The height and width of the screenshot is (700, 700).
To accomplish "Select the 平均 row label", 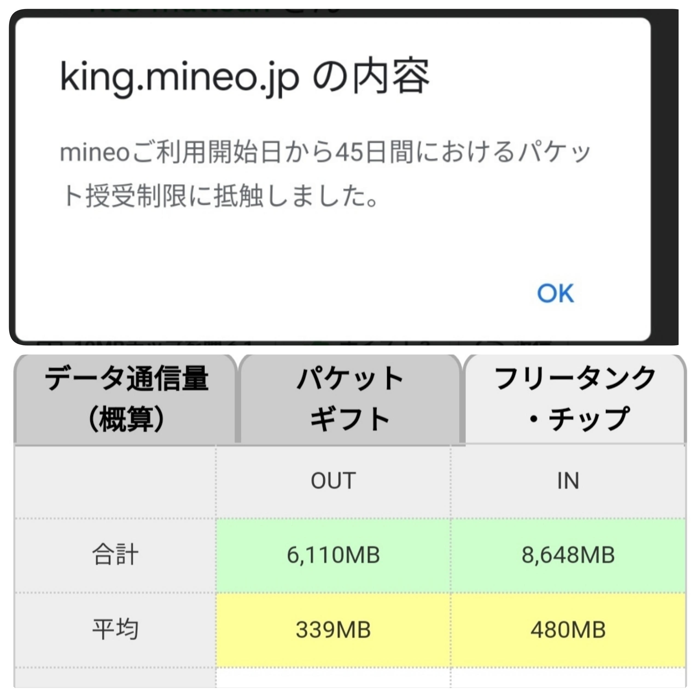I will coord(115,629).
